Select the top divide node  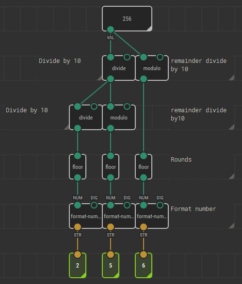tap(119, 68)
